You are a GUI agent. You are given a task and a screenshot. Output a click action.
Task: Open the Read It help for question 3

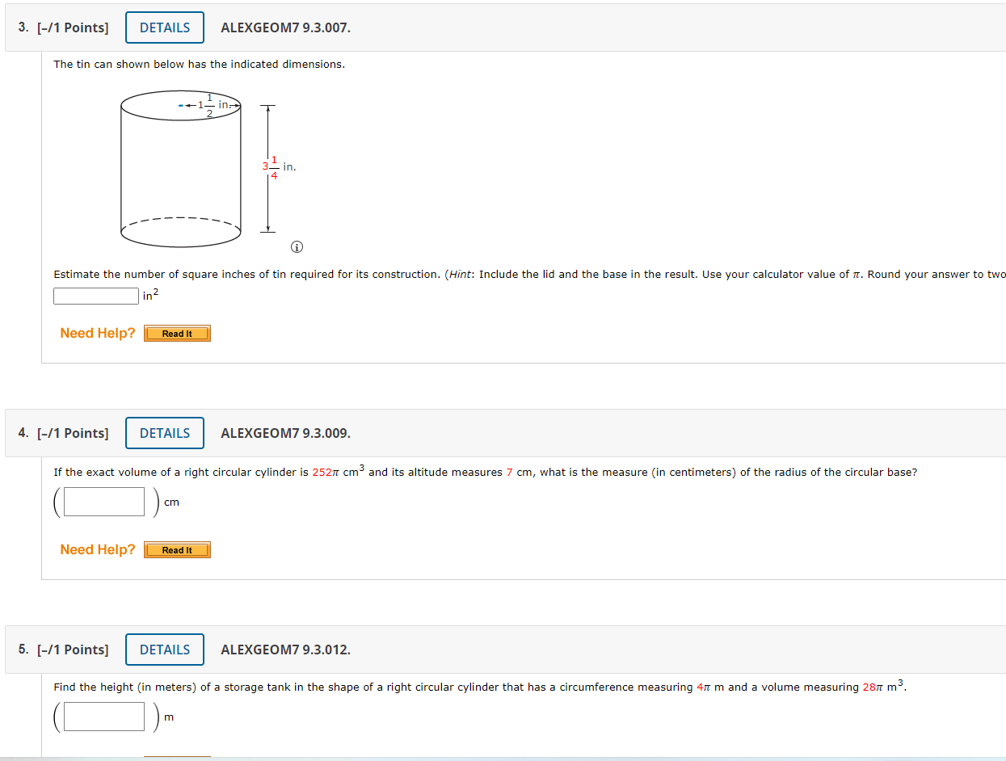tap(177, 333)
